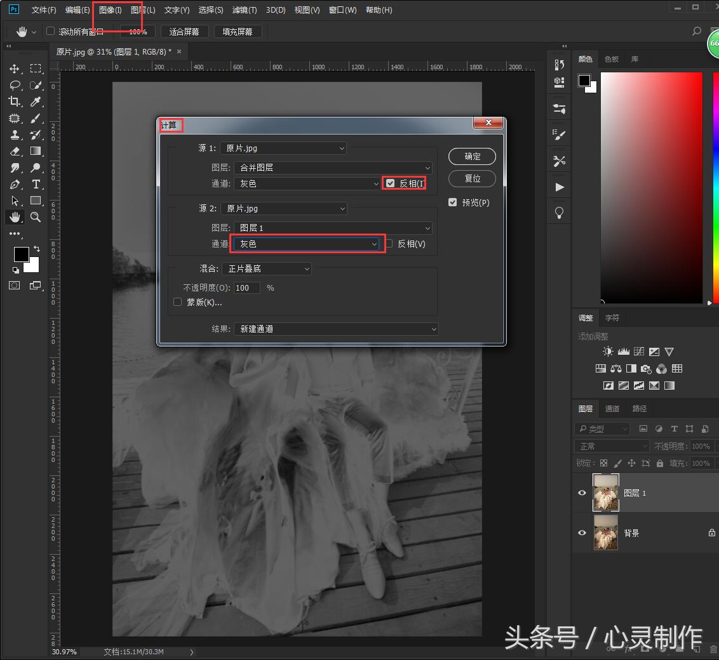Open the 混合 blend mode dropdown

[x=266, y=268]
